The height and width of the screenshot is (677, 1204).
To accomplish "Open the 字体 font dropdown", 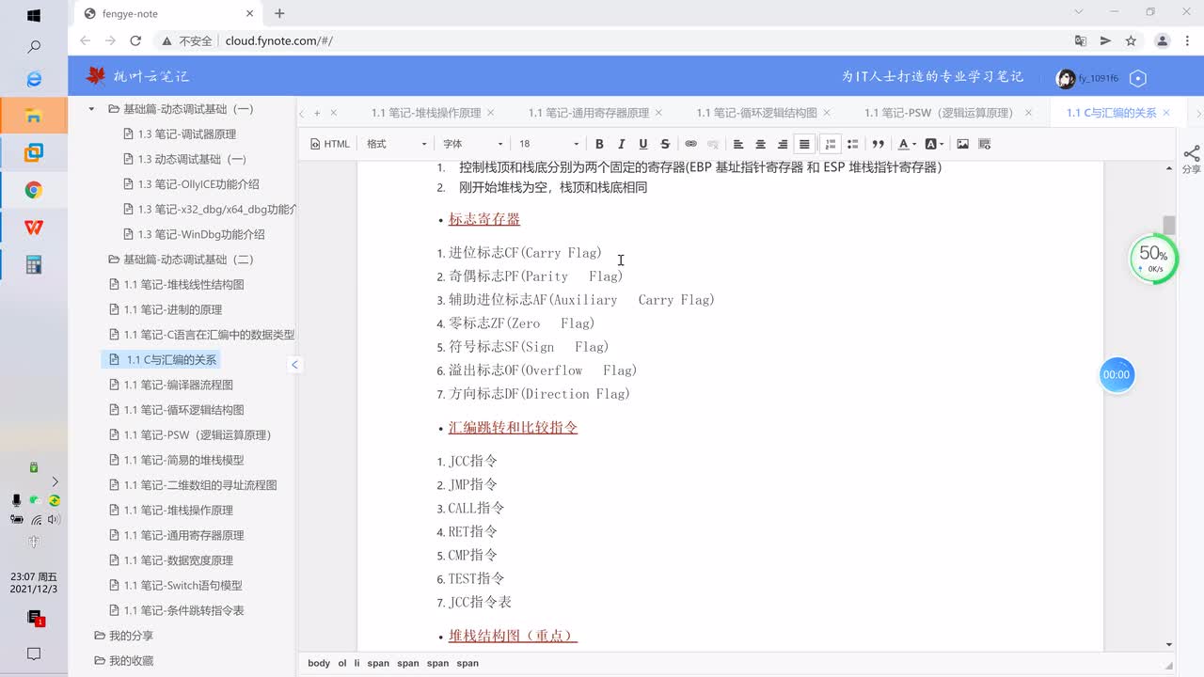I will coord(473,144).
